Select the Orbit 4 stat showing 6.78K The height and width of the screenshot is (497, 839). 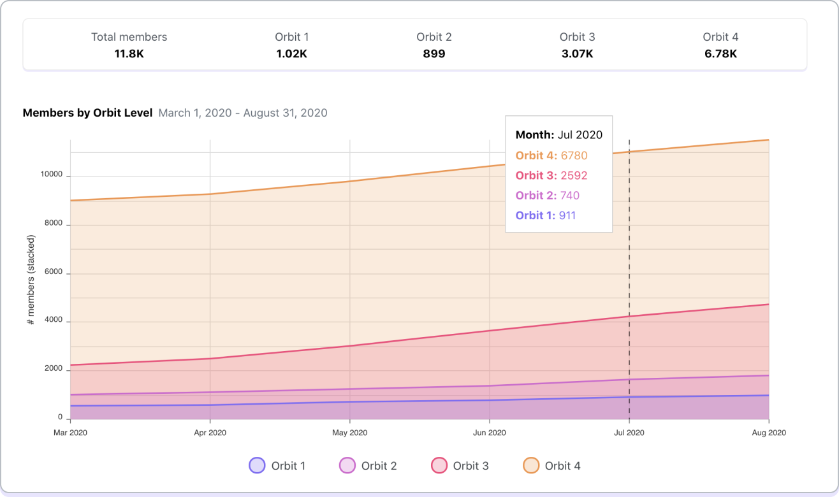[720, 45]
